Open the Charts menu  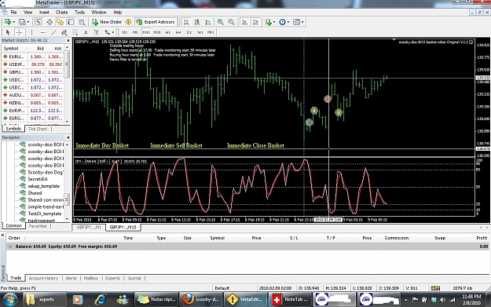coord(62,13)
